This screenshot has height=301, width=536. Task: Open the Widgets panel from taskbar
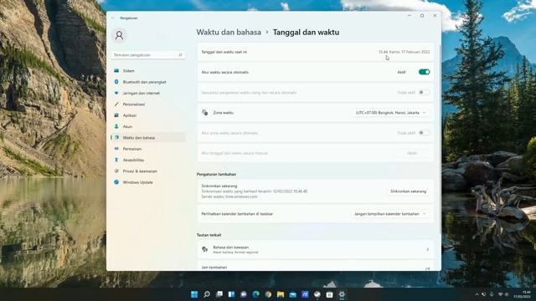point(231,294)
